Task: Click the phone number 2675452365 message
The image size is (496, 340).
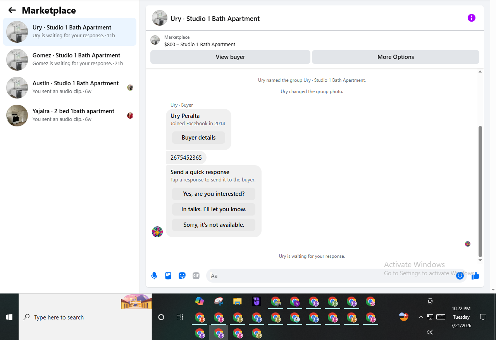Action: (186, 158)
